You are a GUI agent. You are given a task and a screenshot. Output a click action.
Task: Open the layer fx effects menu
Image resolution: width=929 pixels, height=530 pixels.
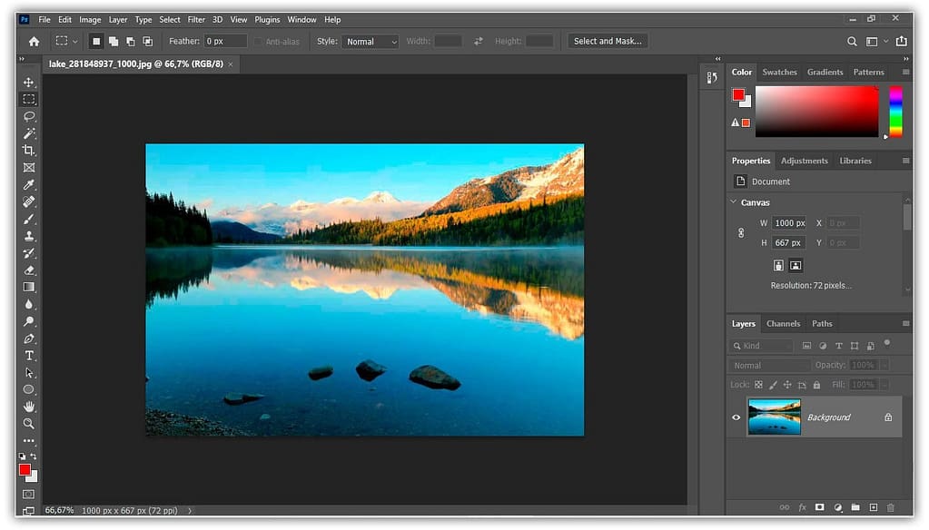pyautogui.click(x=802, y=507)
